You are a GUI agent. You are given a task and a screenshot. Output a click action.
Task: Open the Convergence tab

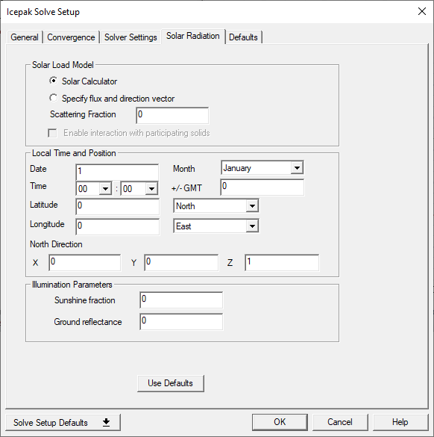(71, 37)
